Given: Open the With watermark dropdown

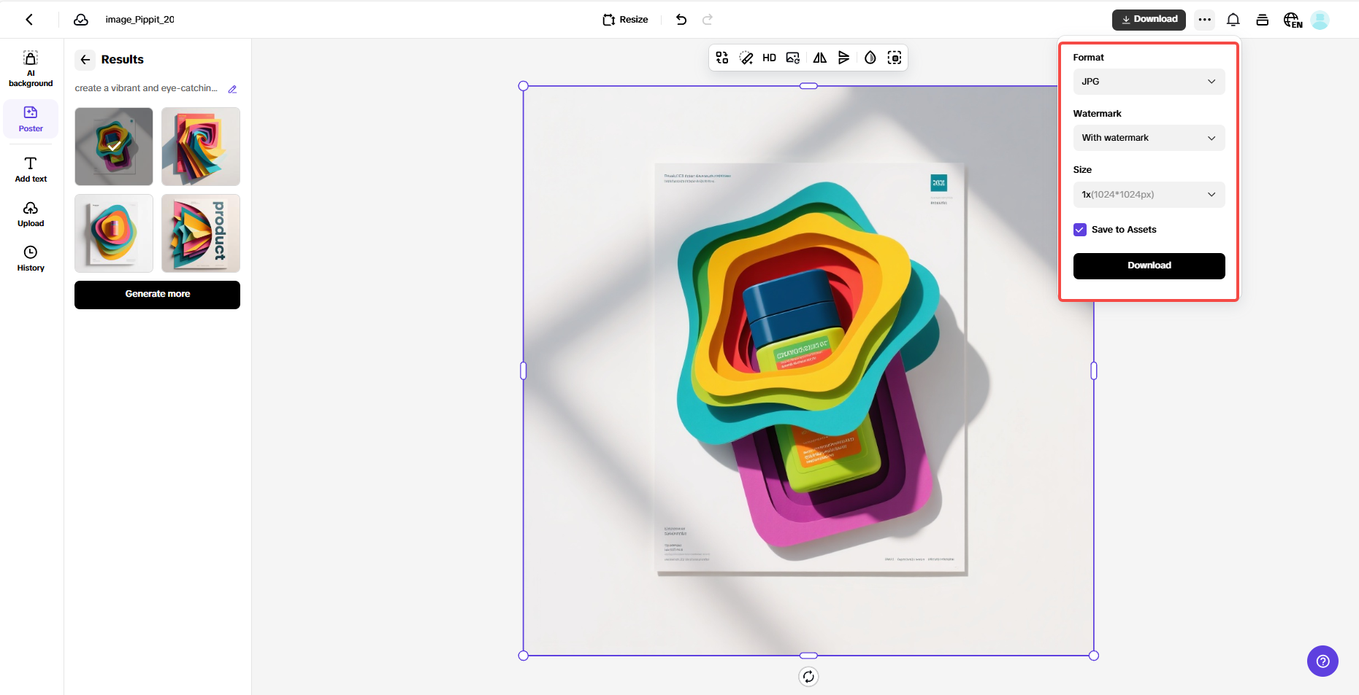Looking at the screenshot, I should (x=1148, y=138).
